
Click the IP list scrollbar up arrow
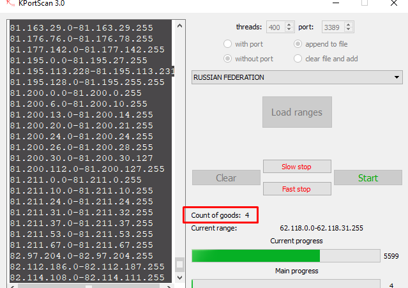179,27
